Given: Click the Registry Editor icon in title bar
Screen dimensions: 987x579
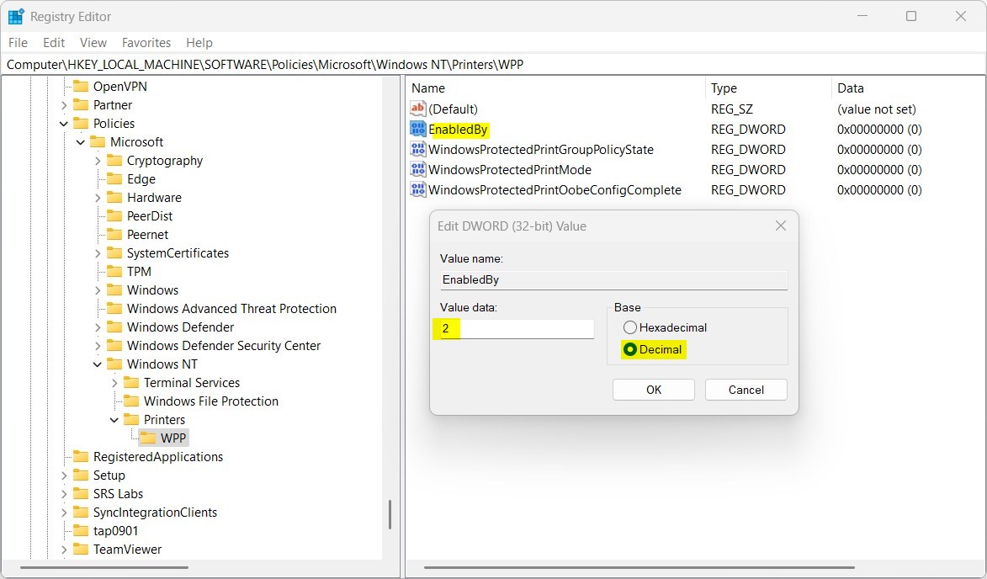Looking at the screenshot, I should [x=14, y=15].
